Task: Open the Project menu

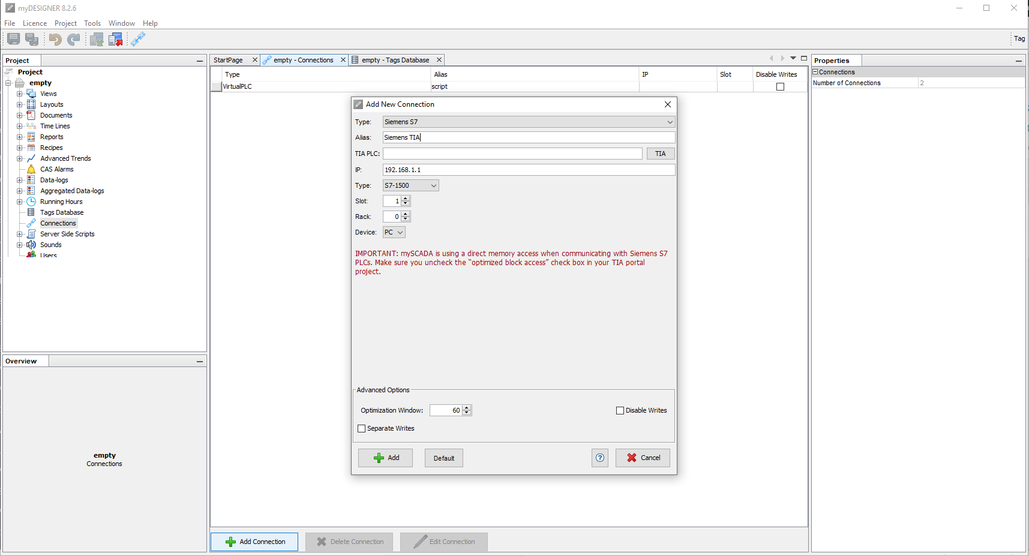Action: [65, 23]
